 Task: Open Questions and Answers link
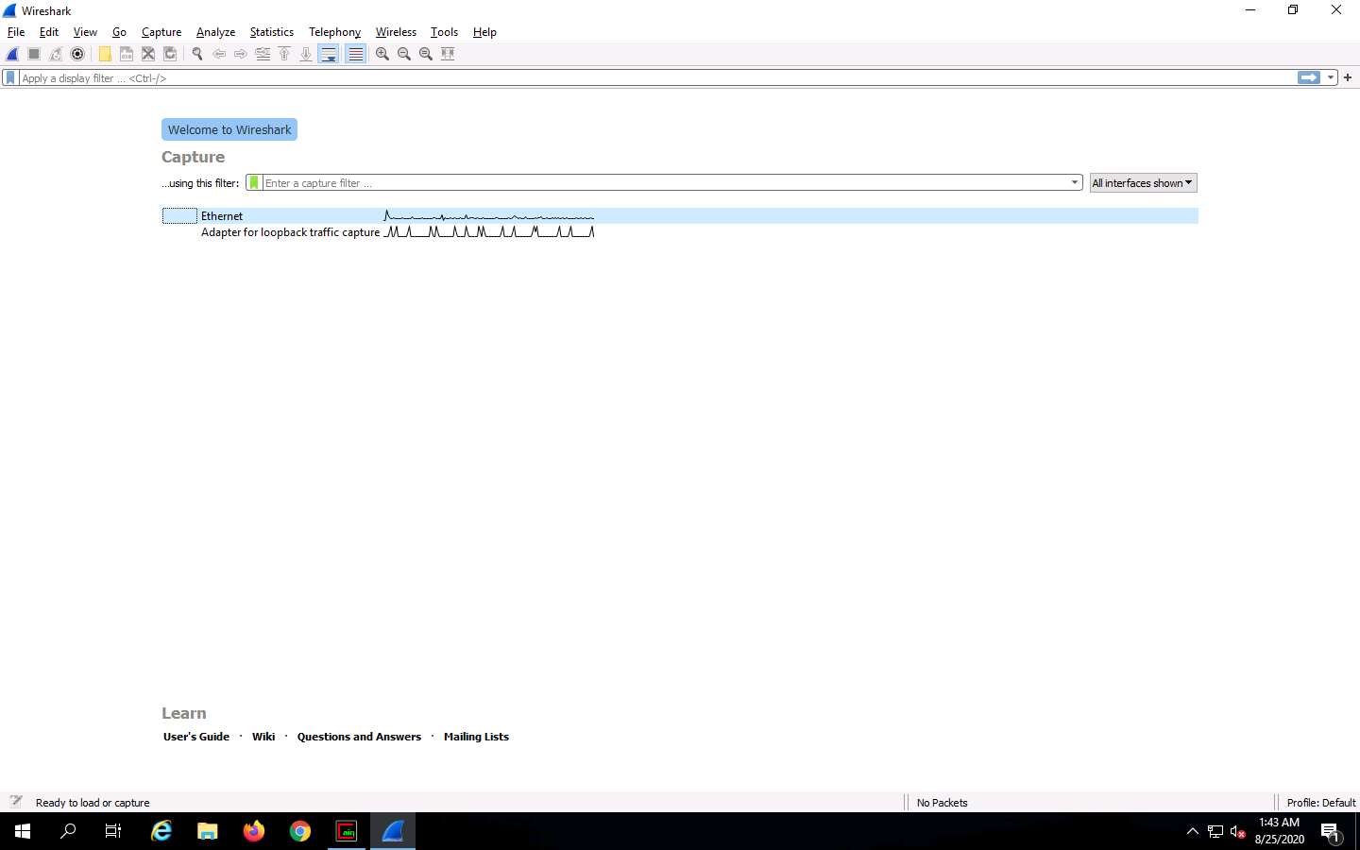(359, 737)
